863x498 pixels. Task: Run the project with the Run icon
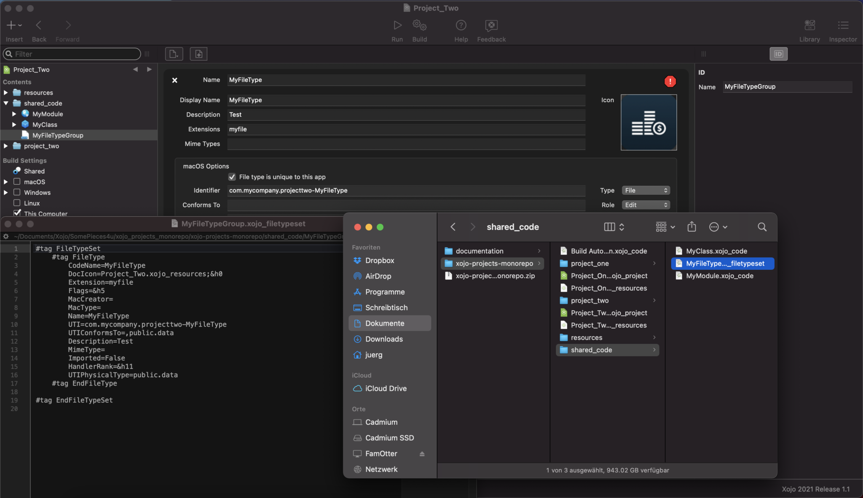tap(397, 25)
